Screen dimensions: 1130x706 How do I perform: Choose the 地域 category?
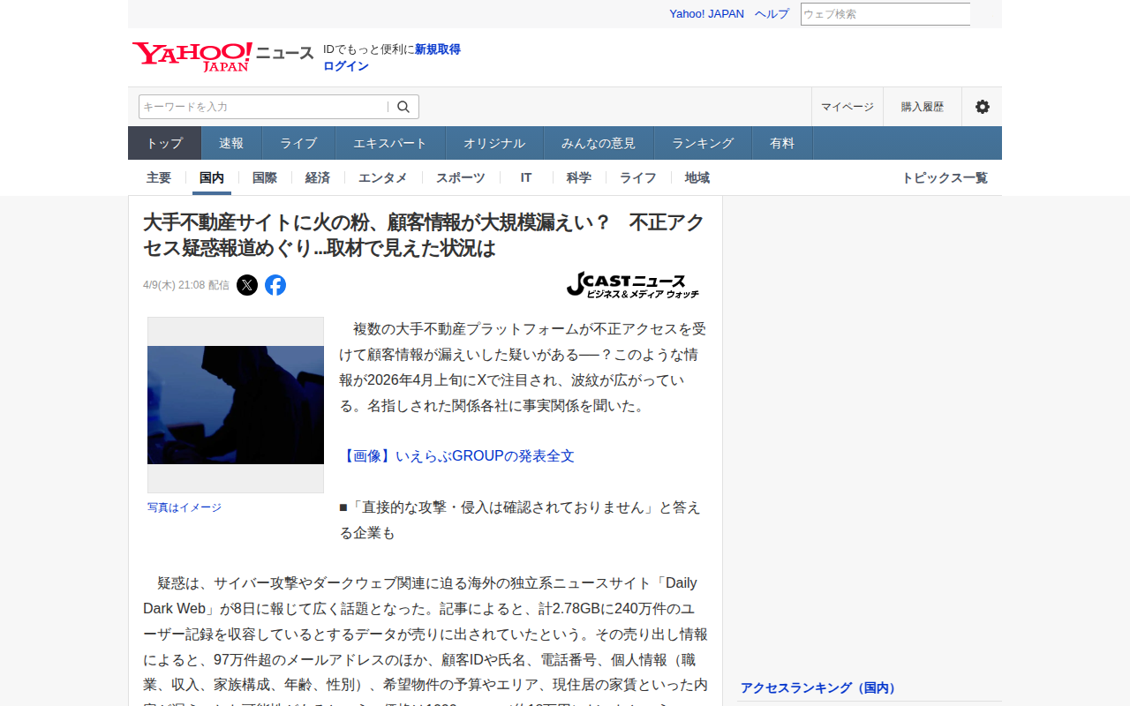click(697, 177)
